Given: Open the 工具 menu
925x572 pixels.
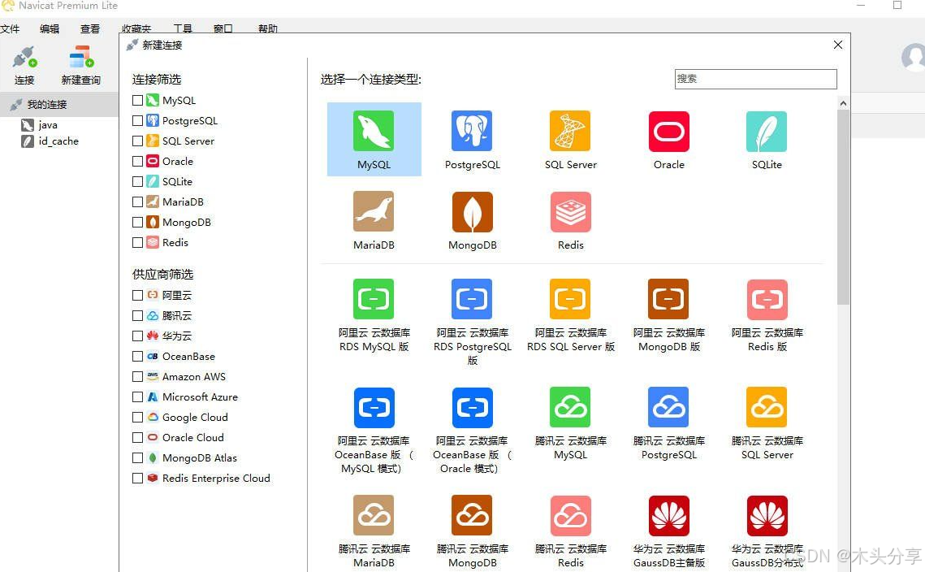Looking at the screenshot, I should 183,28.
